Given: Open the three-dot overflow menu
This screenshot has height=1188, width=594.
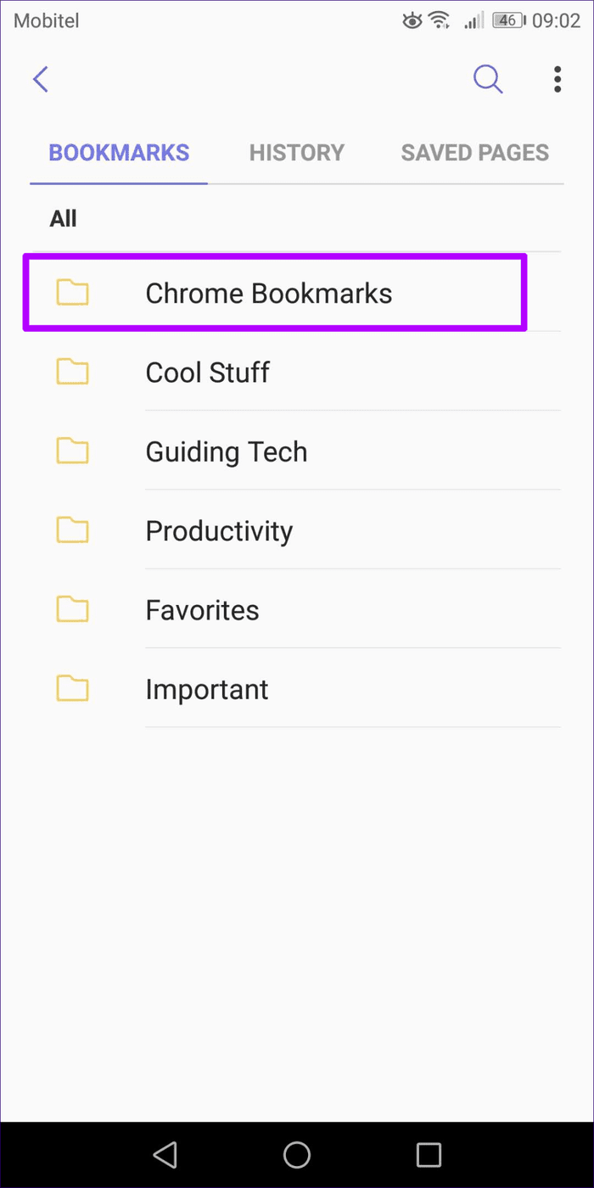Looking at the screenshot, I should tap(558, 79).
